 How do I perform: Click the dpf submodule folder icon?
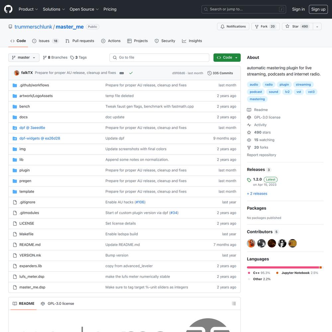[15, 128]
